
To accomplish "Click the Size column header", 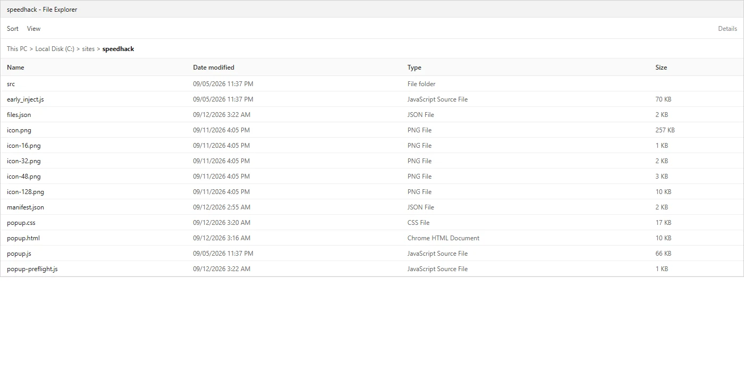I will click(661, 68).
